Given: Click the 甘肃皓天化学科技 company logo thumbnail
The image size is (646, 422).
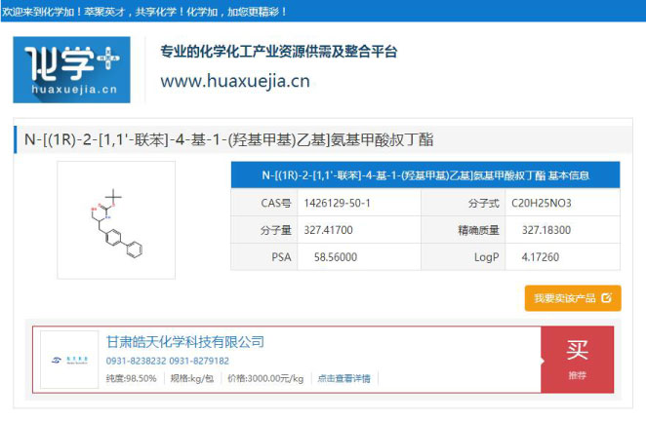Looking at the screenshot, I should pos(68,361).
